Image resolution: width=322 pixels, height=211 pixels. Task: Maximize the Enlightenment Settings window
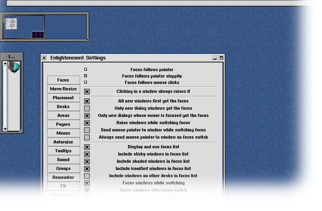pyautogui.click(x=221, y=58)
